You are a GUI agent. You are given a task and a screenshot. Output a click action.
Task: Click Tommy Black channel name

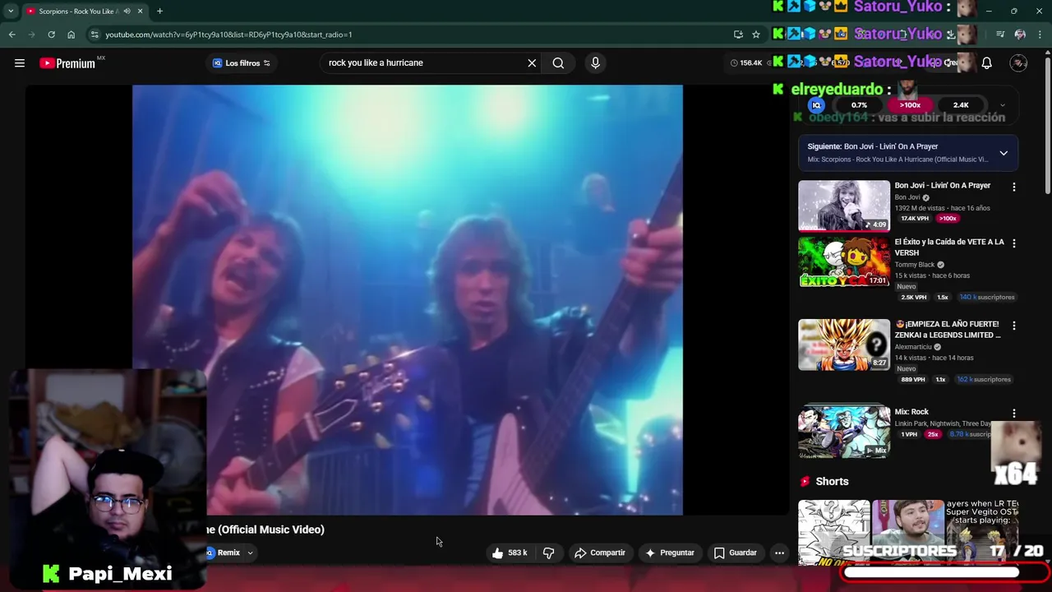tap(915, 265)
